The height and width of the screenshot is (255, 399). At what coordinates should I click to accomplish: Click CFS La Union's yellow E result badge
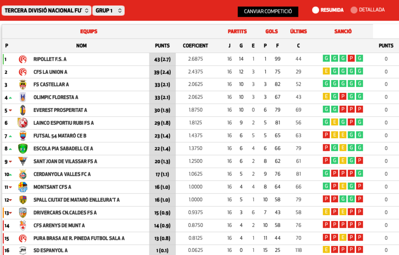point(326,71)
